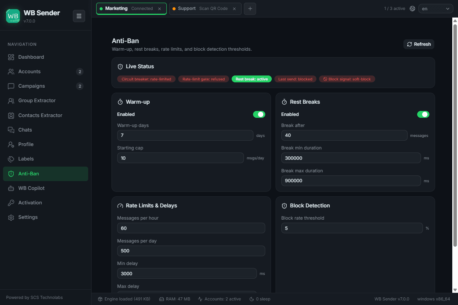Go to Group Extractor
This screenshot has height=305, width=458.
45,101
